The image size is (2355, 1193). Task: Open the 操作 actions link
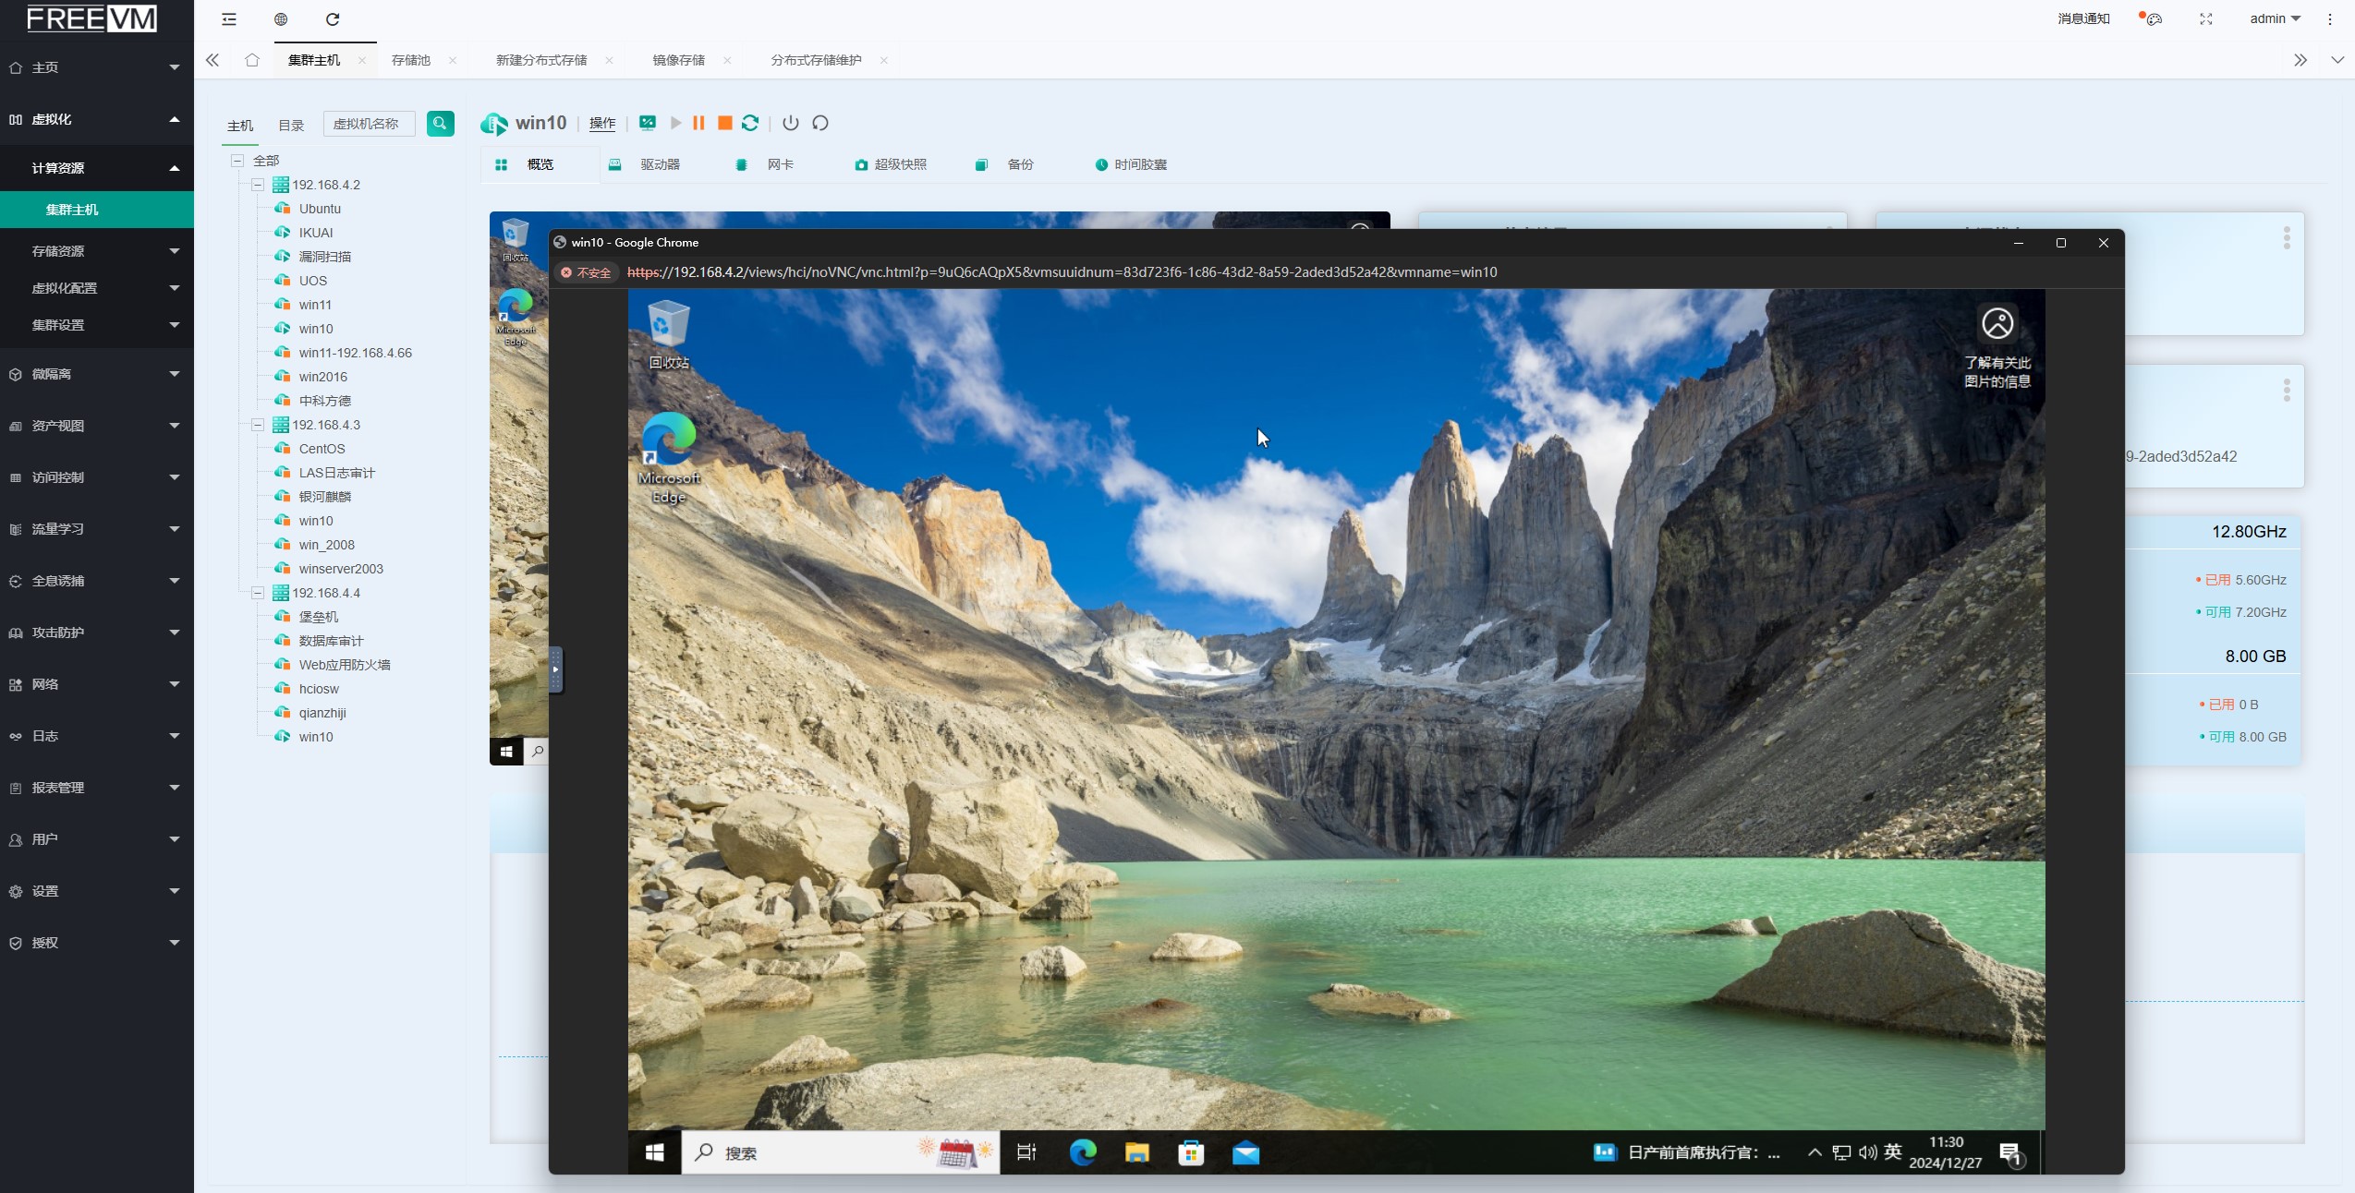pyautogui.click(x=602, y=123)
